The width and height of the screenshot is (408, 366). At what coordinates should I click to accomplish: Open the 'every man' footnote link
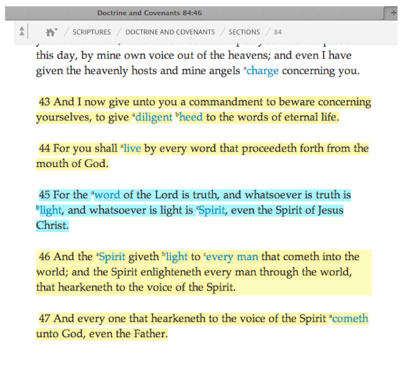pos(232,257)
